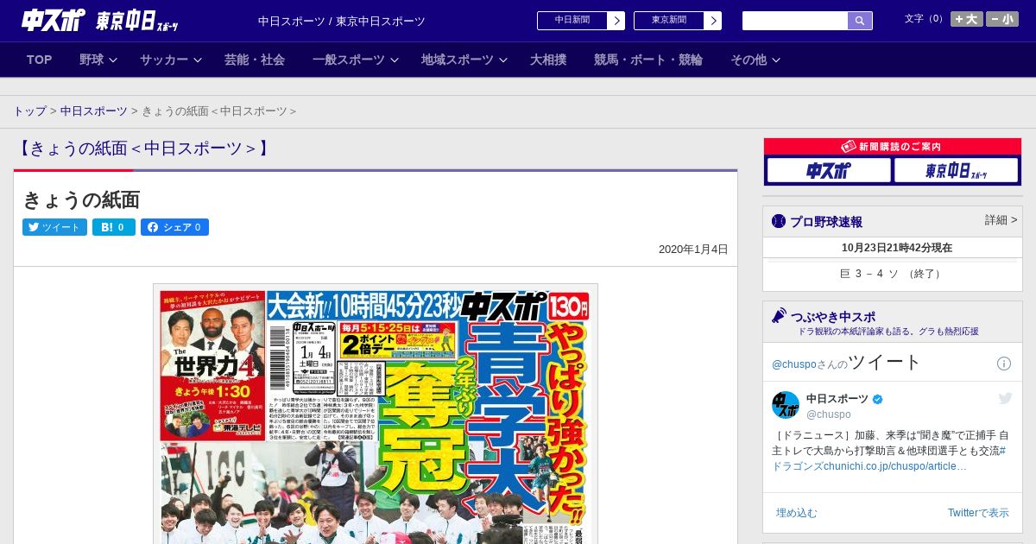
Task: Click the 東京中日スポーツ header logo
Action: (137, 21)
